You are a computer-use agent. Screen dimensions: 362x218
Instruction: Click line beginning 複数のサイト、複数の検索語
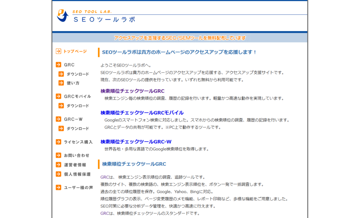182,184
